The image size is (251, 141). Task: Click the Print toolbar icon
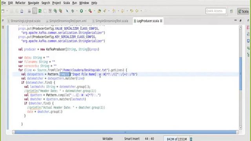pos(22,11)
